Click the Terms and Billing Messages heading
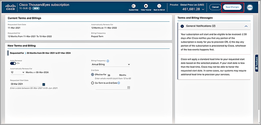Image resolution: width=261 pixels, height=125 pixels. point(195,18)
